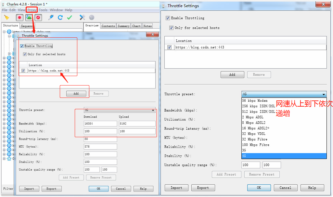Open the Proxy menu
The image size is (333, 197).
(x=32, y=10)
